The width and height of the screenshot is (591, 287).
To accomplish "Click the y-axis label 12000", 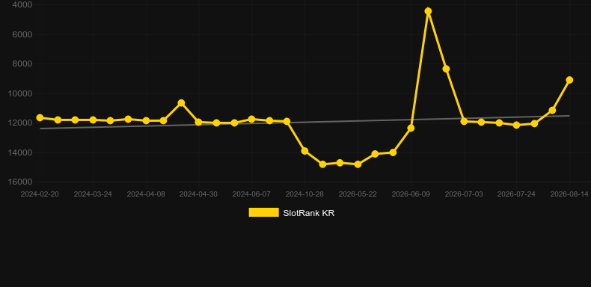I will (20, 123).
